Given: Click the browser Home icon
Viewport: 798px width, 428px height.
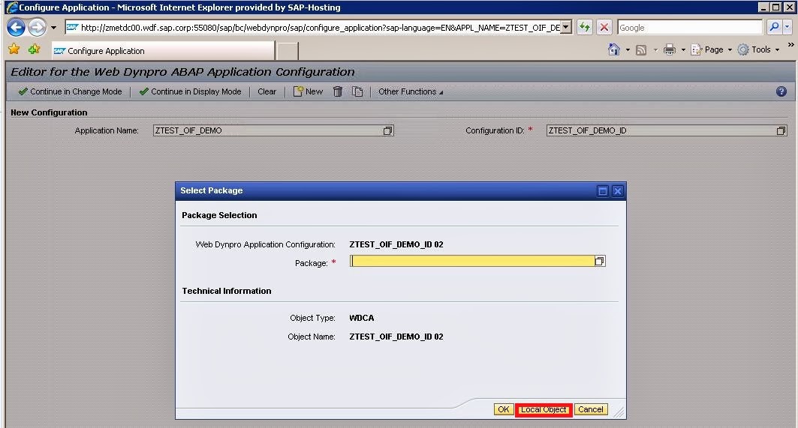Looking at the screenshot, I should (614, 49).
